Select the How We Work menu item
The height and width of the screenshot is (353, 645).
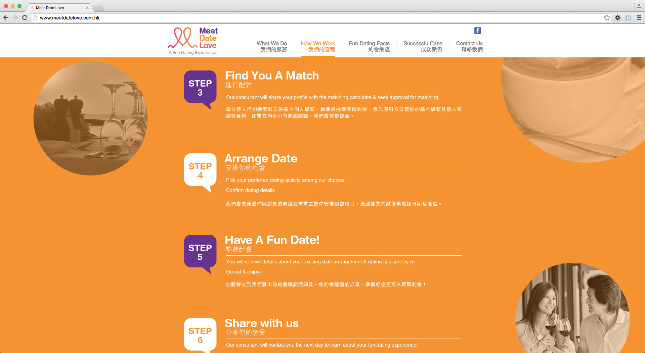318,46
